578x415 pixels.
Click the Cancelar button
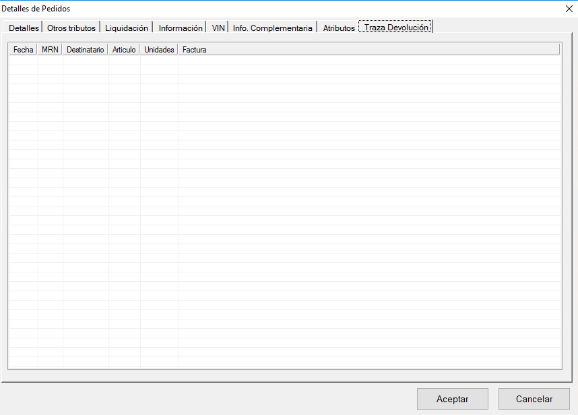tap(534, 399)
